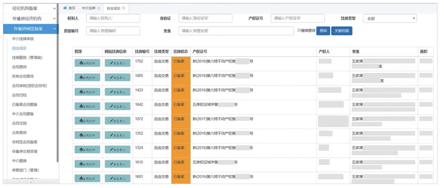Click the 查询 search button

click(323, 31)
